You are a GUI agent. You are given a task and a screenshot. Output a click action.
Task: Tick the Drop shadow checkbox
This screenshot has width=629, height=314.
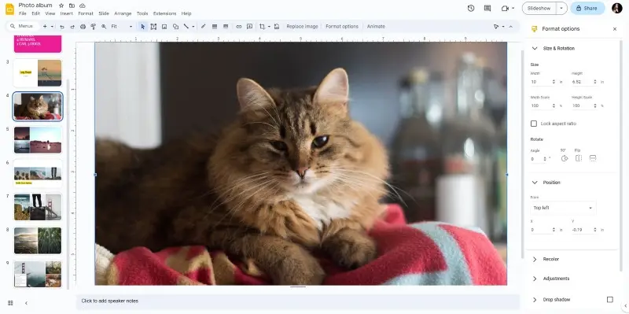click(x=610, y=300)
